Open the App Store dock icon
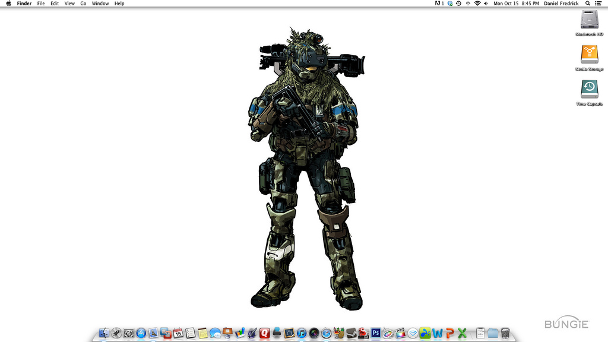This screenshot has width=608, height=342. (141, 332)
